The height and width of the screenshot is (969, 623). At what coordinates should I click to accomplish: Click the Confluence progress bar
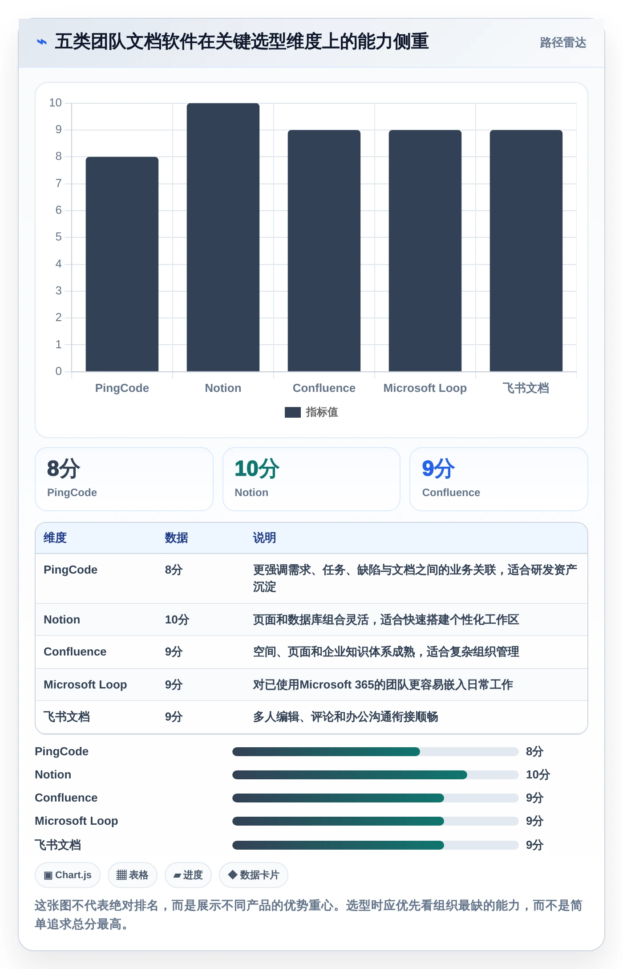375,798
